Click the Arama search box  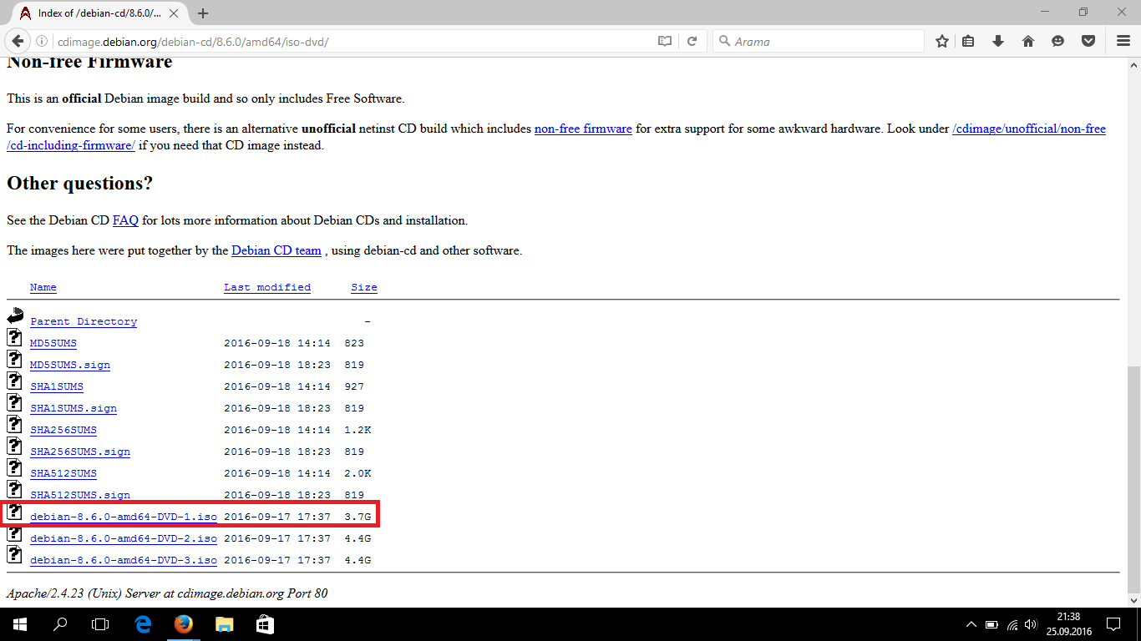tap(819, 41)
